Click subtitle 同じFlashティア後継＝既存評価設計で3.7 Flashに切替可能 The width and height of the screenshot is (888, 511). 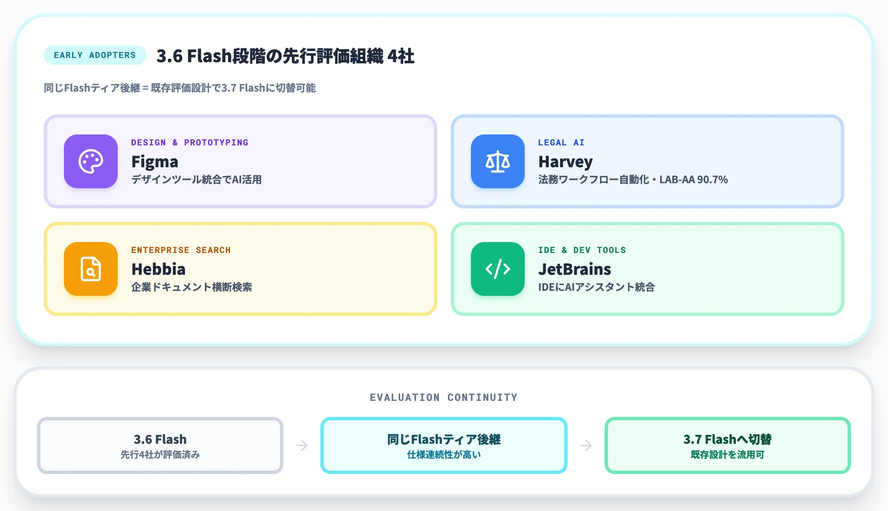tap(180, 88)
